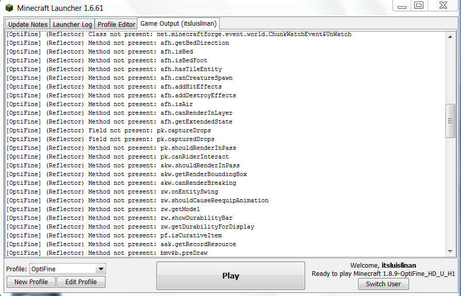461x296 pixels.
Task: Click the Switch User button
Action: (x=383, y=284)
